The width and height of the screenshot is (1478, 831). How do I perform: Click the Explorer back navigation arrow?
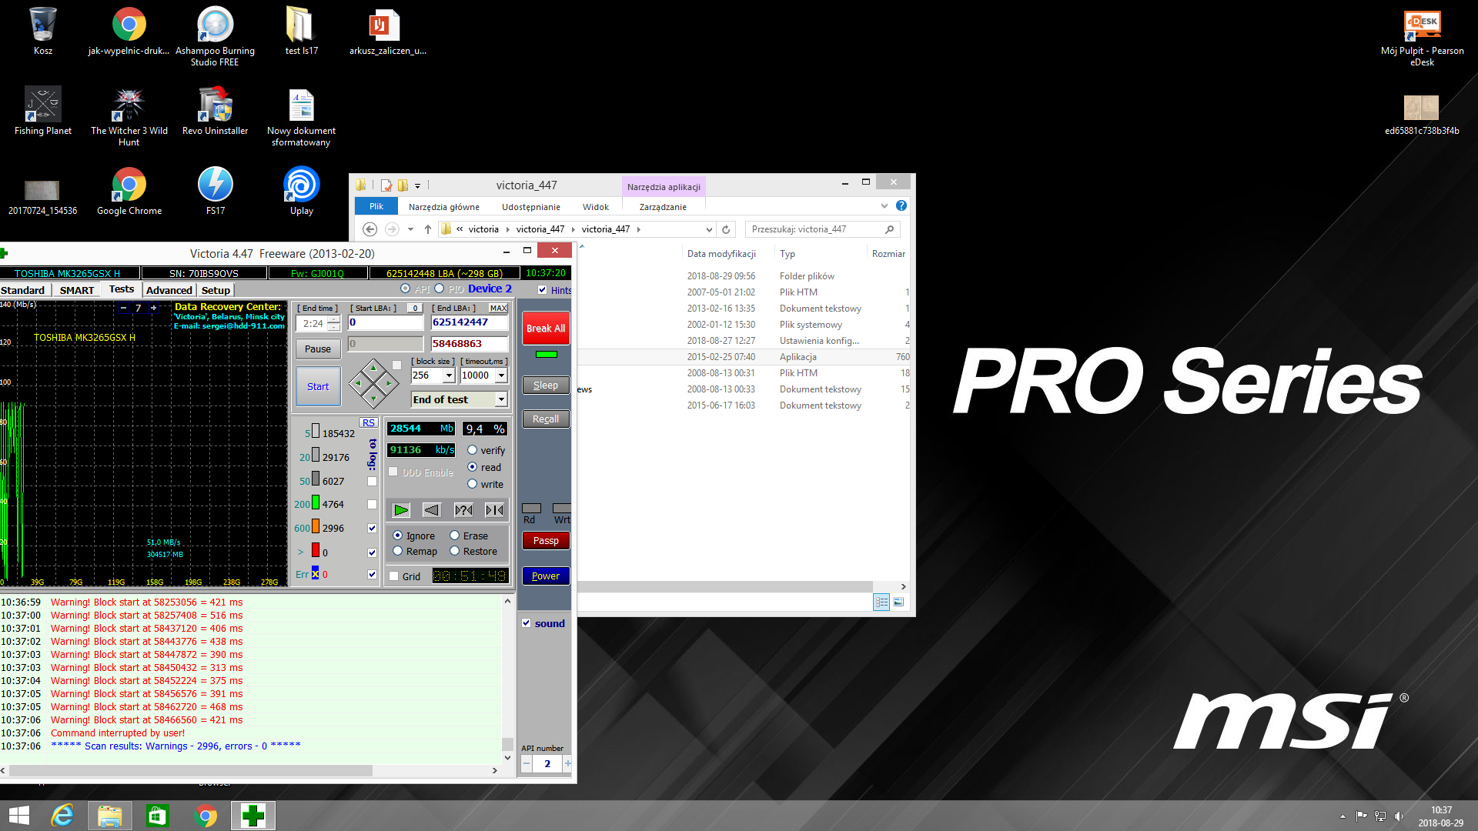click(369, 229)
